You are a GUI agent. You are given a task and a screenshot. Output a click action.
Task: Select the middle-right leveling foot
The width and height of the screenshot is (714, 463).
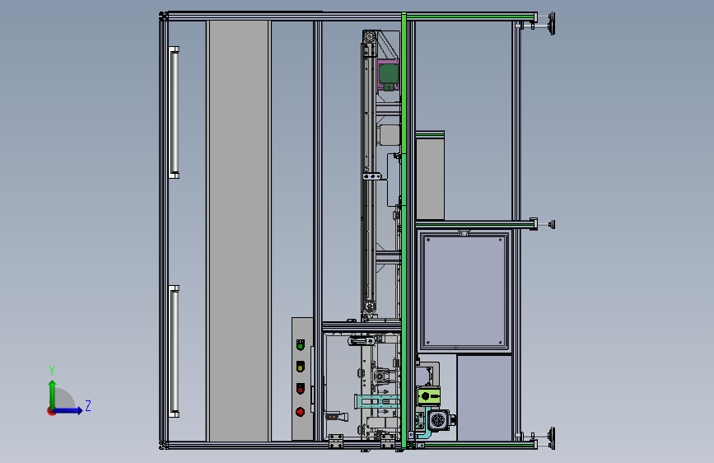pyautogui.click(x=552, y=224)
